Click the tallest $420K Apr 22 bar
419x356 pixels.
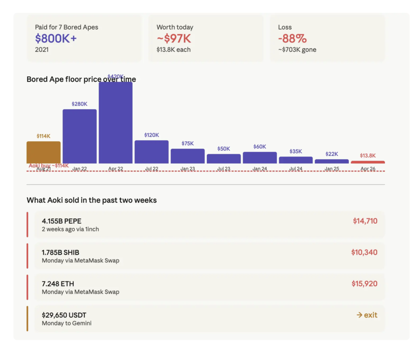click(x=116, y=123)
